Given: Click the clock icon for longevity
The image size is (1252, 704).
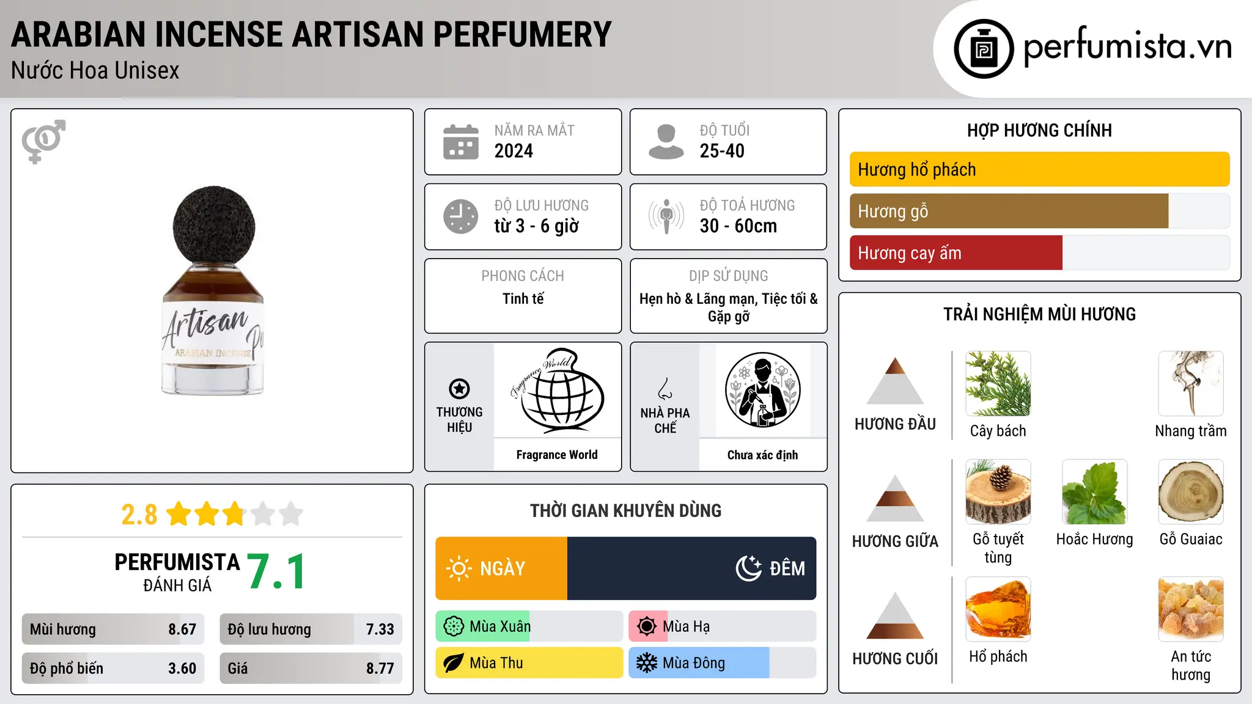Looking at the screenshot, I should [x=461, y=216].
